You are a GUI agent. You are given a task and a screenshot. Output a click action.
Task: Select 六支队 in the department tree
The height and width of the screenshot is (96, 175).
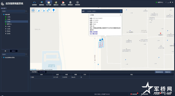coord(9,19)
